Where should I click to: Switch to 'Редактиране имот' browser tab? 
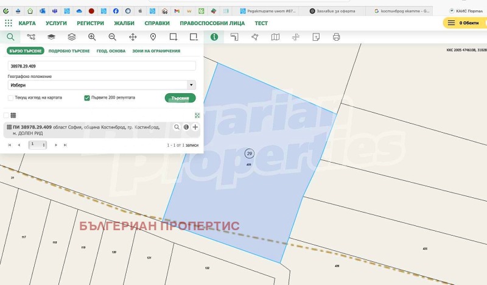click(268, 11)
